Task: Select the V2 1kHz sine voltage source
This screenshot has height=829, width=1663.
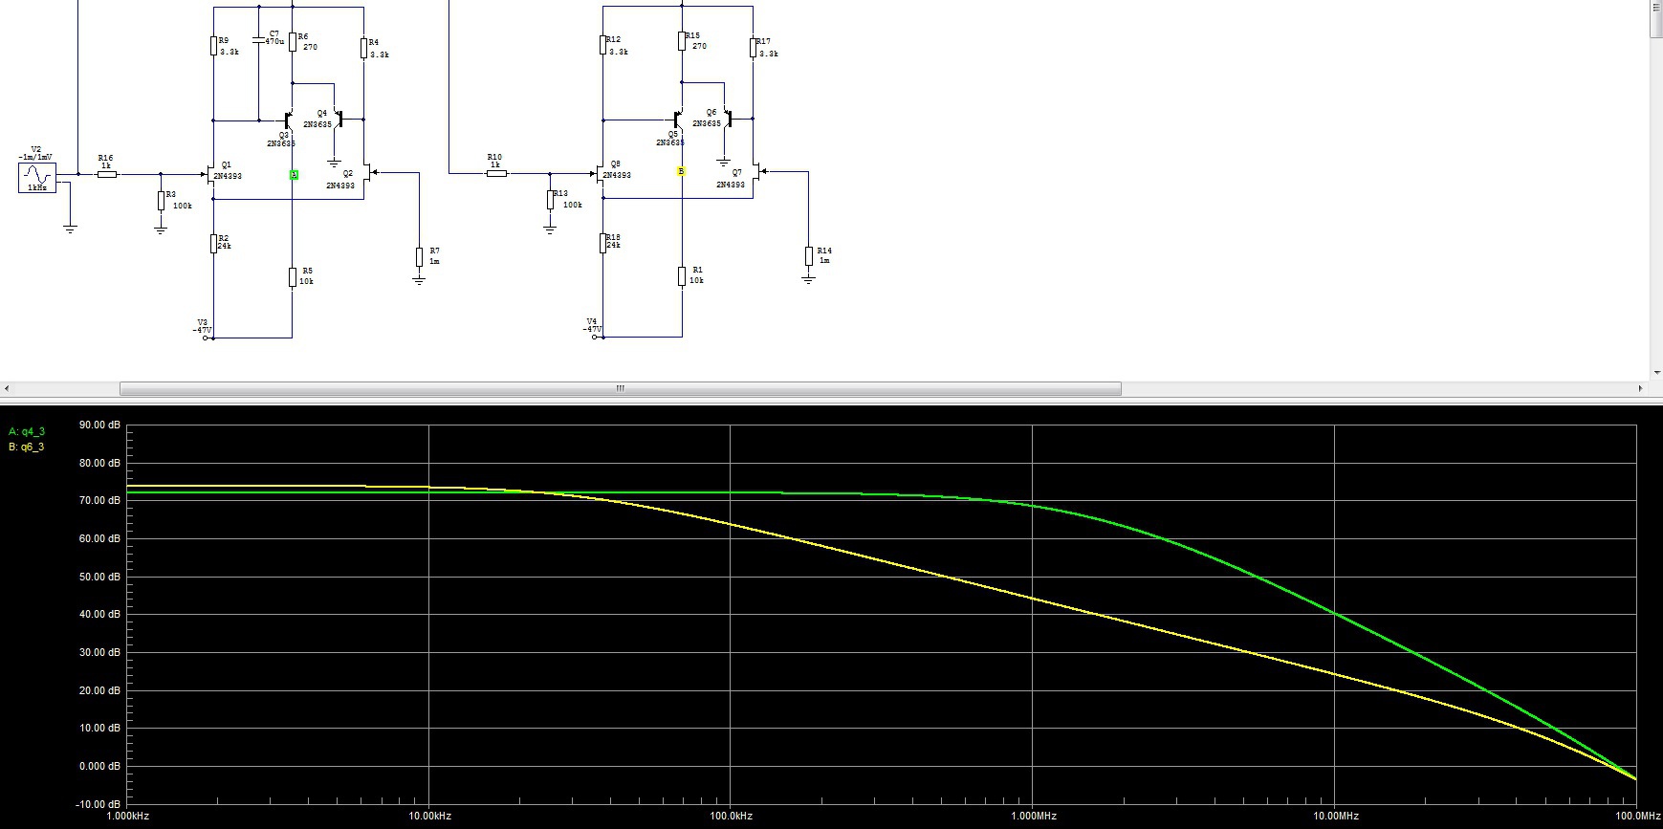Action: [x=37, y=178]
